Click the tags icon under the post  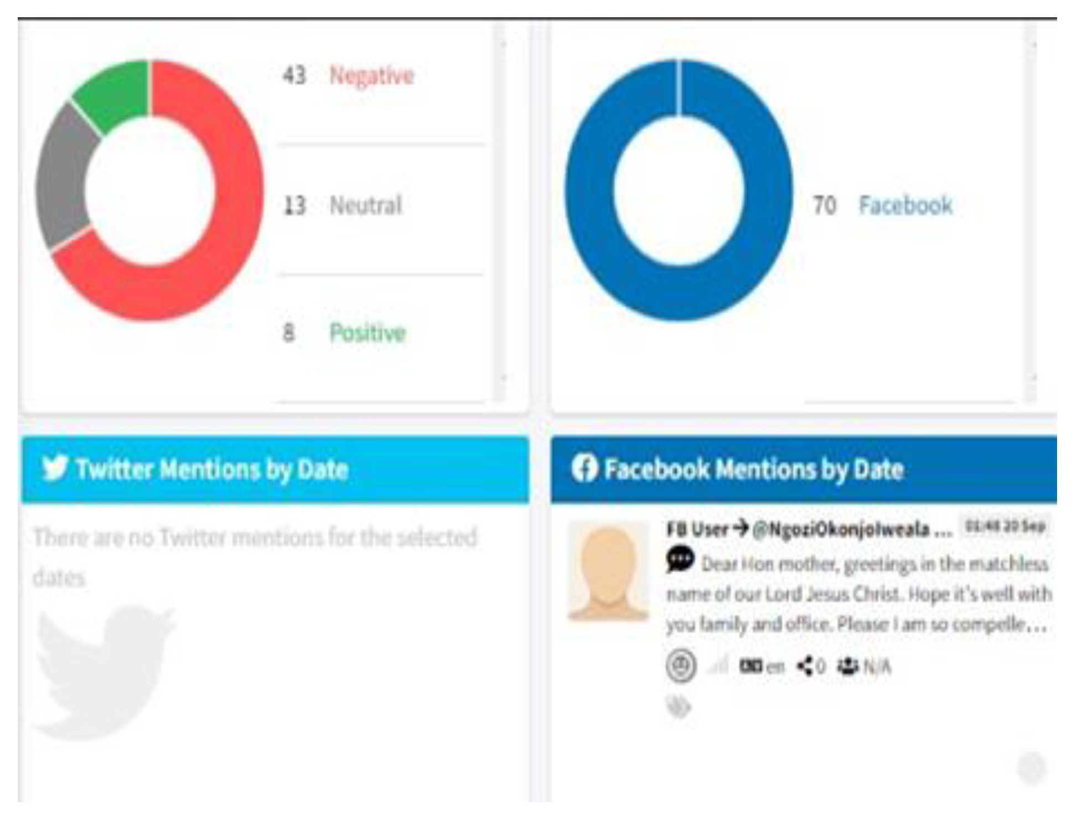(680, 707)
